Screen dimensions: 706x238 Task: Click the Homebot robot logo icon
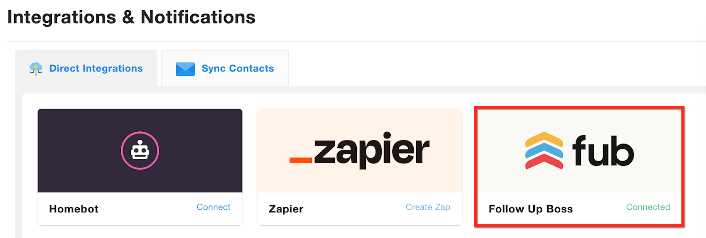coord(140,150)
